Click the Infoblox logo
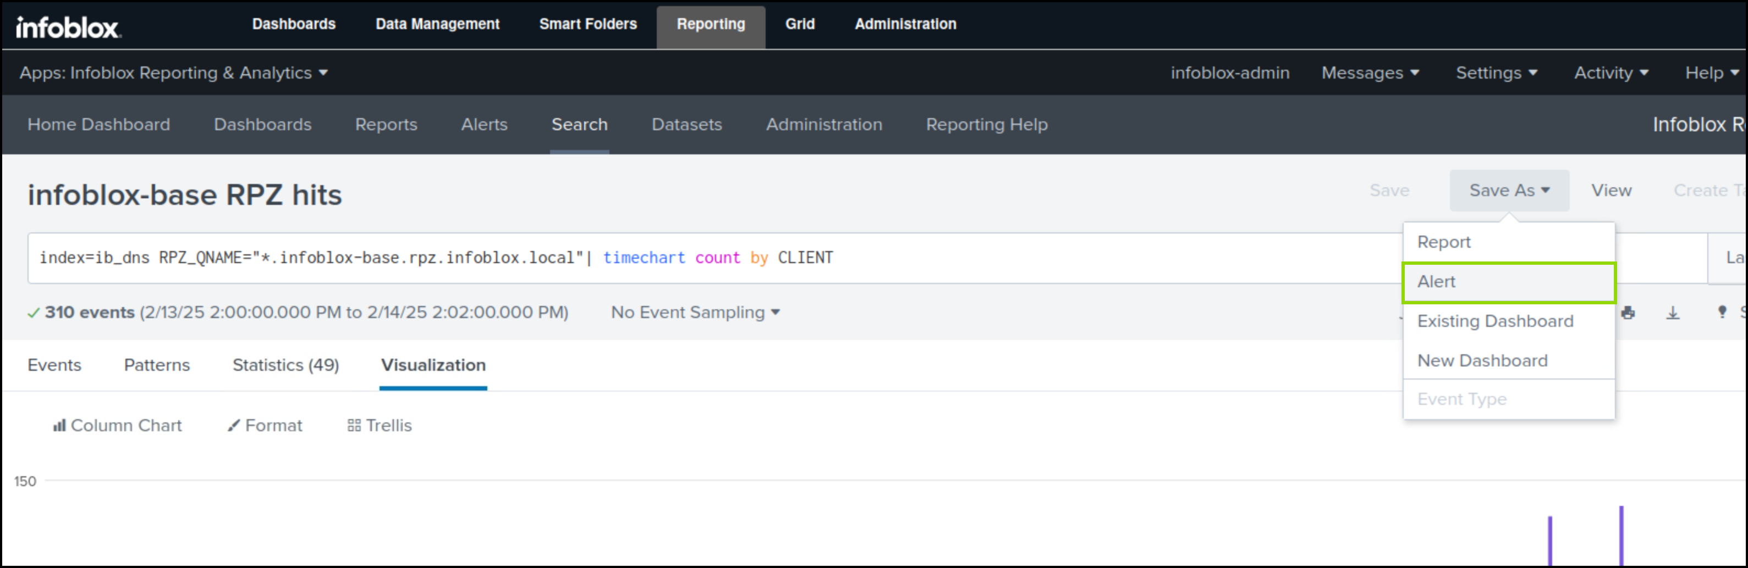 pos(68,27)
